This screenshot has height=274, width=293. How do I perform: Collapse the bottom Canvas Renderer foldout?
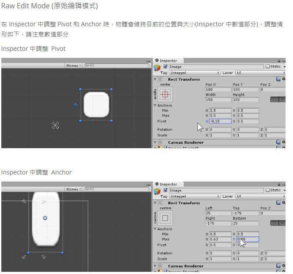(155, 266)
